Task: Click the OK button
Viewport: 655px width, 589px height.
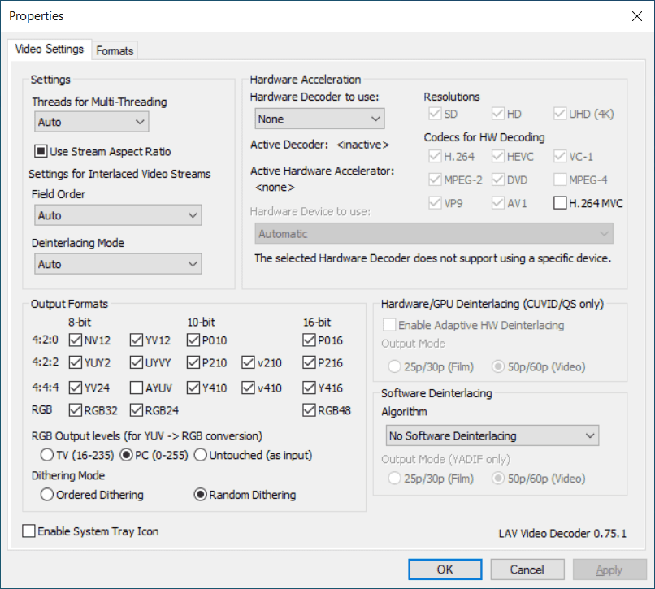Action: [445, 570]
